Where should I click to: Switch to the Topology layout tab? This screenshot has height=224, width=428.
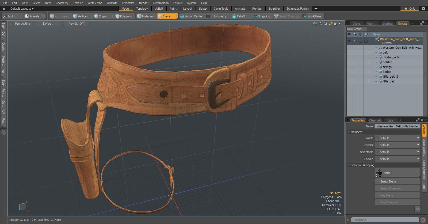pyautogui.click(x=142, y=9)
